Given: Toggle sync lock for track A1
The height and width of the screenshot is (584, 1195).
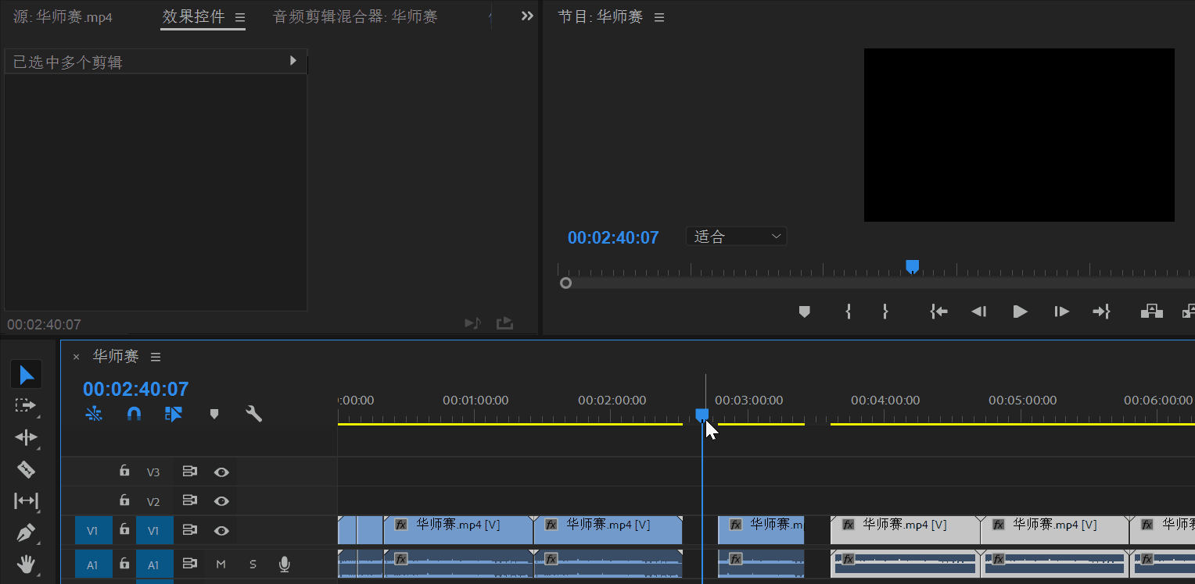Looking at the screenshot, I should [189, 563].
